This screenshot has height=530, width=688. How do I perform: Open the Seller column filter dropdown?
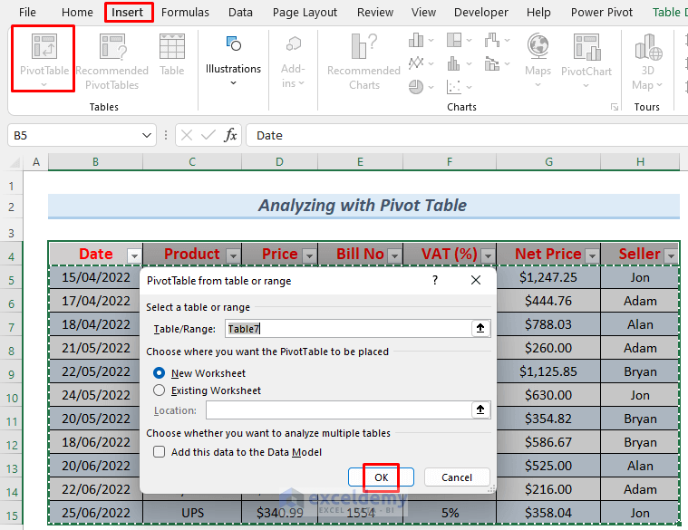coord(669,255)
